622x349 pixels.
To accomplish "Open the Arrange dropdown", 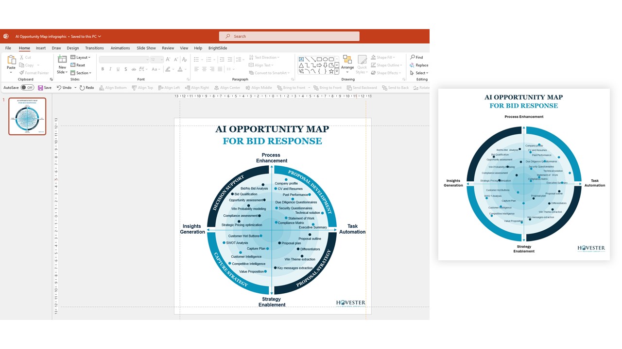I will tap(347, 64).
